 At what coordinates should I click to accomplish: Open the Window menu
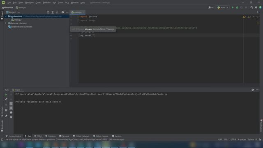click(x=75, y=3)
